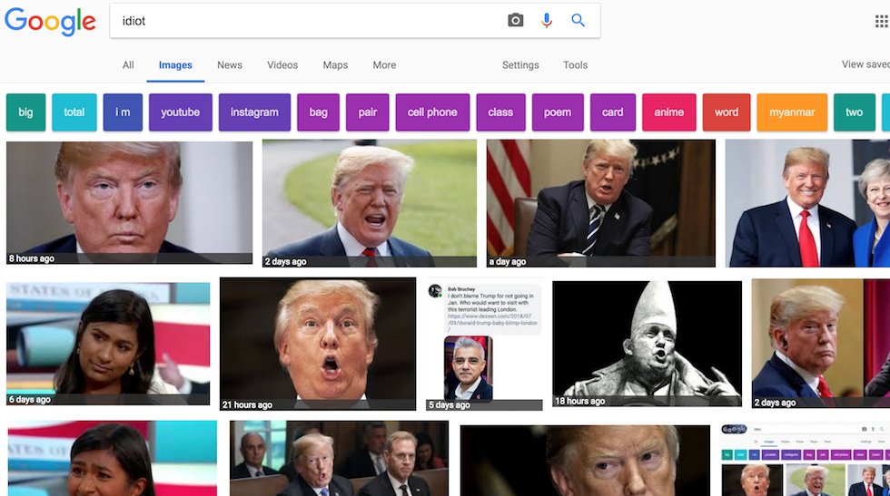This screenshot has width=890, height=496.
Task: Open the Maps tab
Action: (x=335, y=65)
